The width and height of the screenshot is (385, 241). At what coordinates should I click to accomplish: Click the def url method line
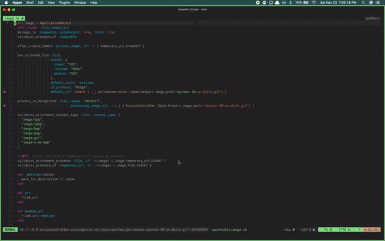pos(24,193)
